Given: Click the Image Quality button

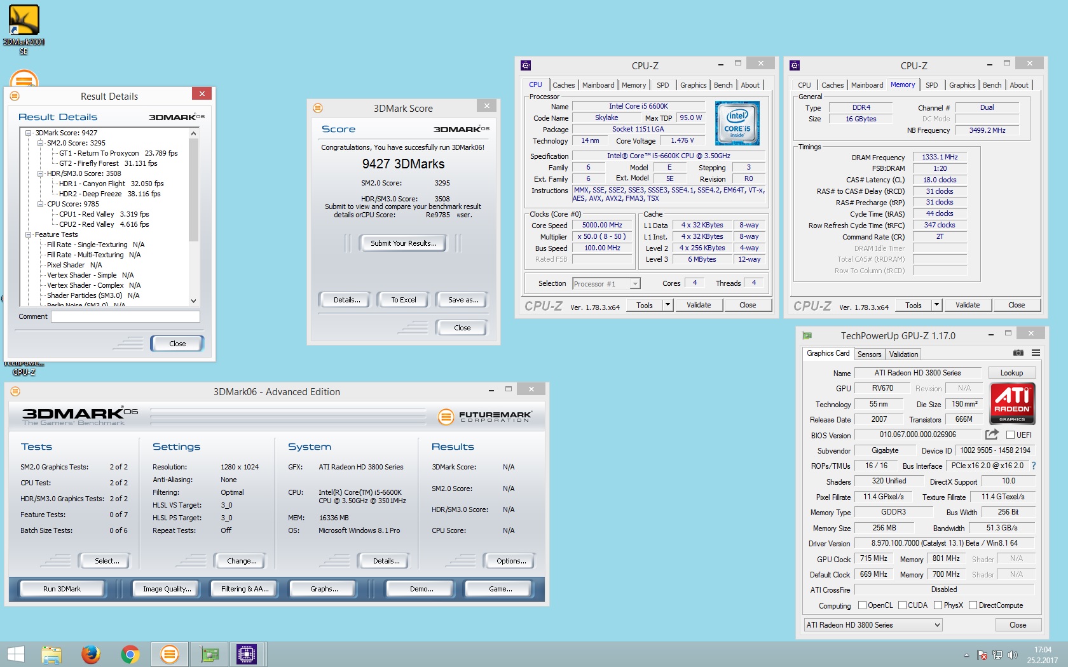Looking at the screenshot, I should pyautogui.click(x=167, y=589).
